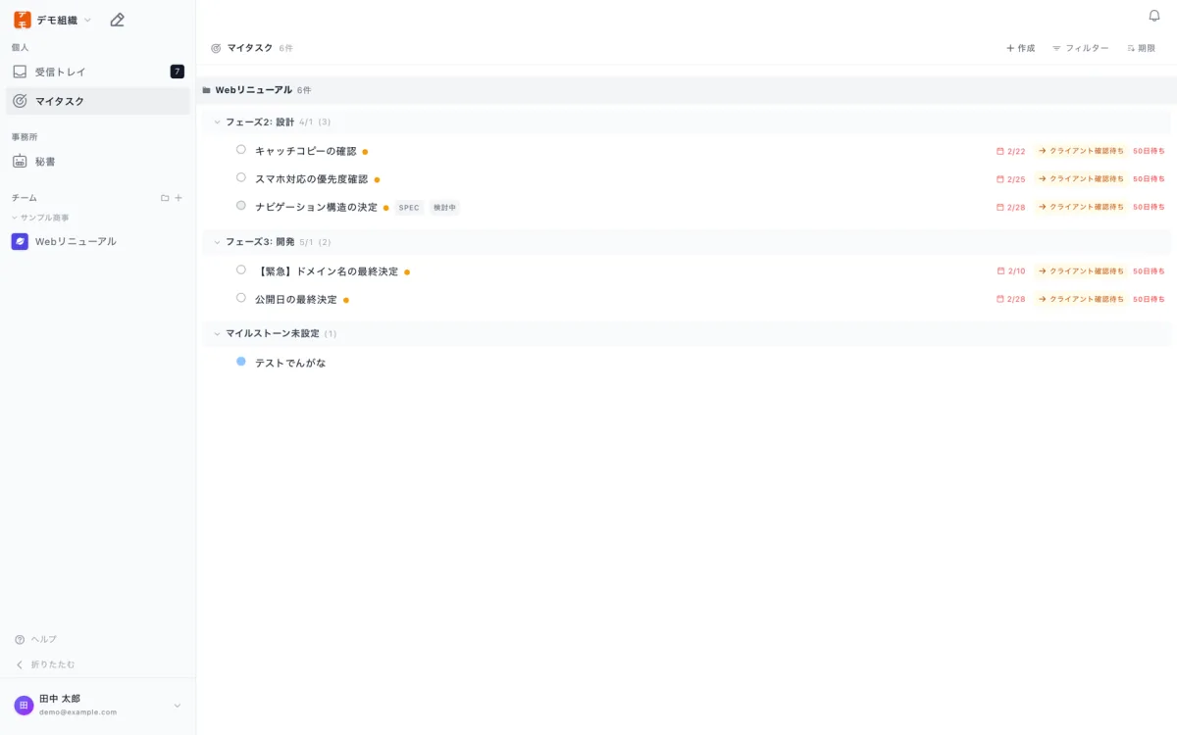Open the フィルター filter options
Screen dimensions: 1177x735
[1080, 48]
